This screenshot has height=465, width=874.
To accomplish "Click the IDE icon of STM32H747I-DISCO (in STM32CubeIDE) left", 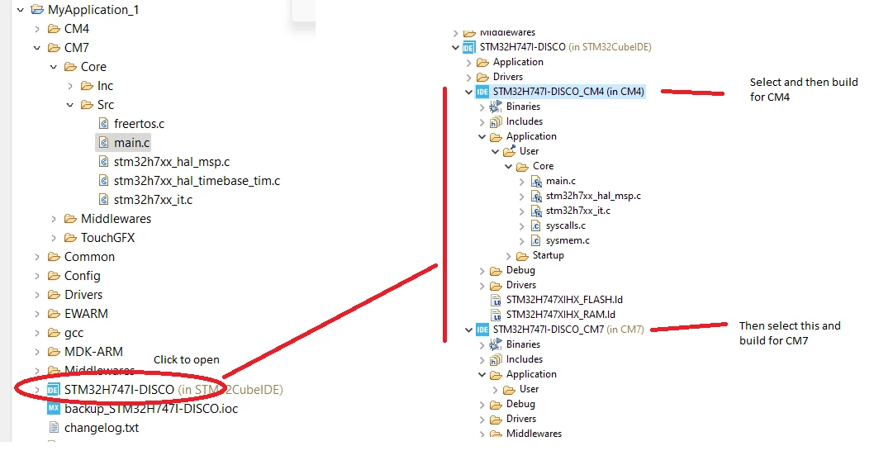I will pyautogui.click(x=54, y=389).
